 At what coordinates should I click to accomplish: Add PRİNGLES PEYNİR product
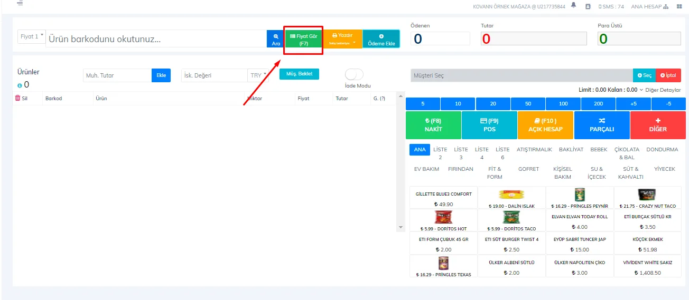pyautogui.click(x=580, y=198)
